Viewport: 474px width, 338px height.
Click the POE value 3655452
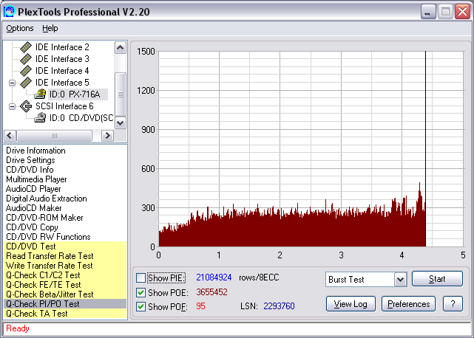[x=211, y=292]
